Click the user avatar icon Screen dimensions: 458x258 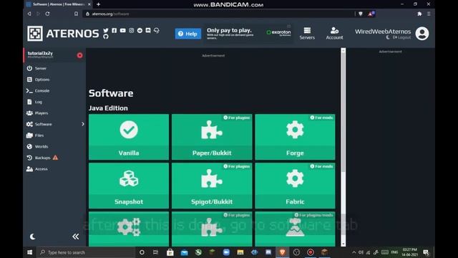[422, 34]
